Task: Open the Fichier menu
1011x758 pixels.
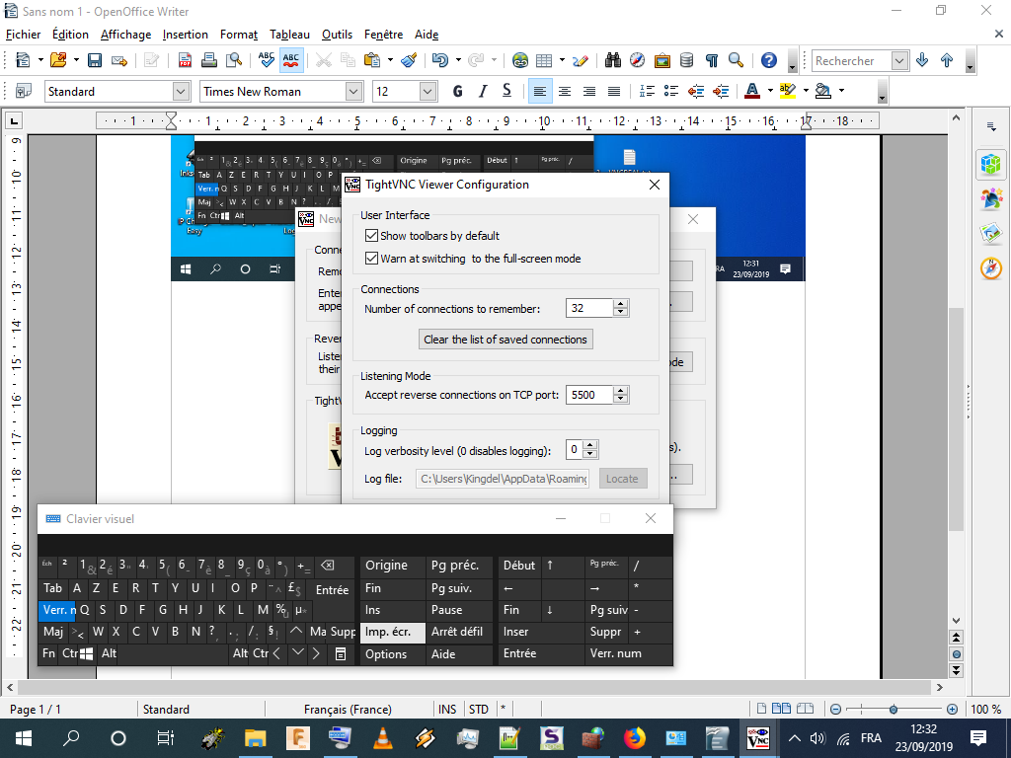Action: tap(24, 35)
